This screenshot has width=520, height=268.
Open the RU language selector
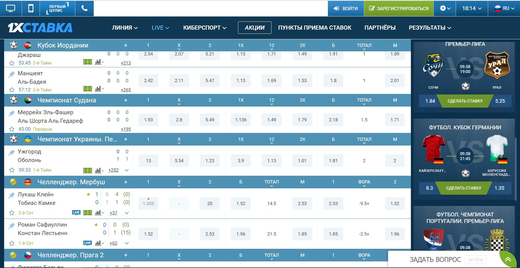click(x=504, y=9)
